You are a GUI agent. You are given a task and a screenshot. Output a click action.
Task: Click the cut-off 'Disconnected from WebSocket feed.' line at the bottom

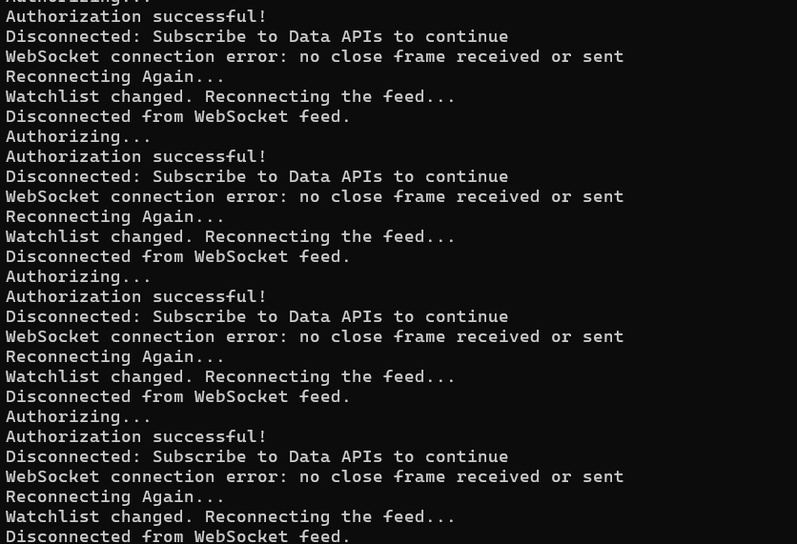point(178,536)
